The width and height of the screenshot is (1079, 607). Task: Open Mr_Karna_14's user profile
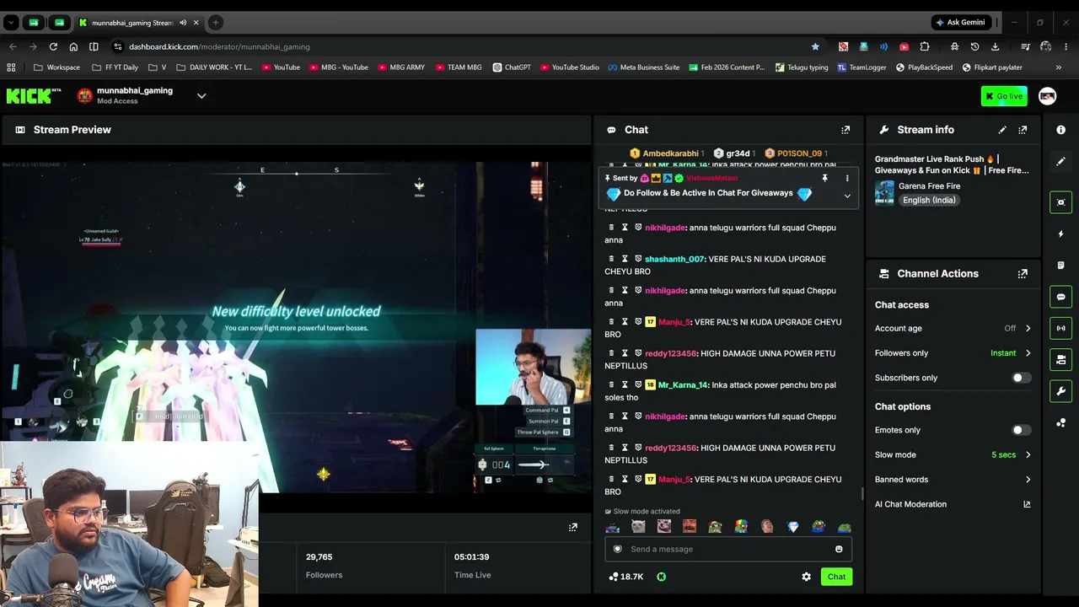pyautogui.click(x=683, y=385)
